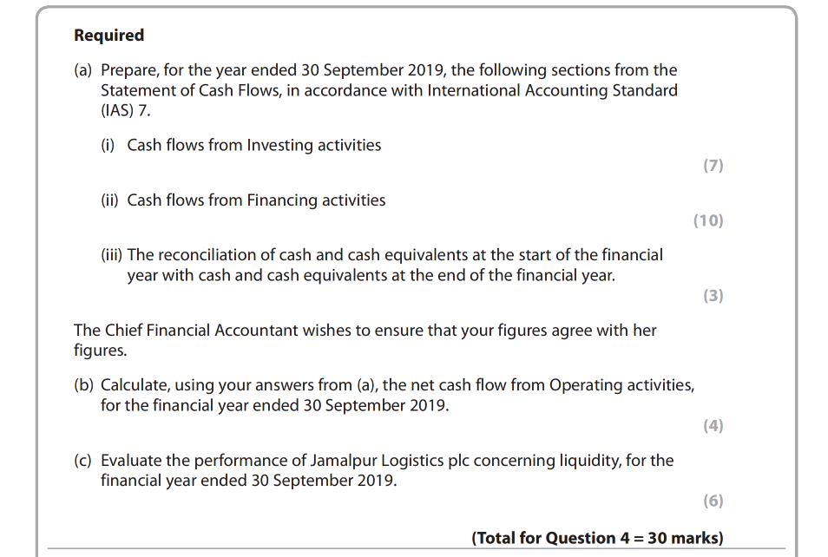Image resolution: width=828 pixels, height=557 pixels.
Task: Click the phrase "International Accounting Standard"
Action: point(552,91)
